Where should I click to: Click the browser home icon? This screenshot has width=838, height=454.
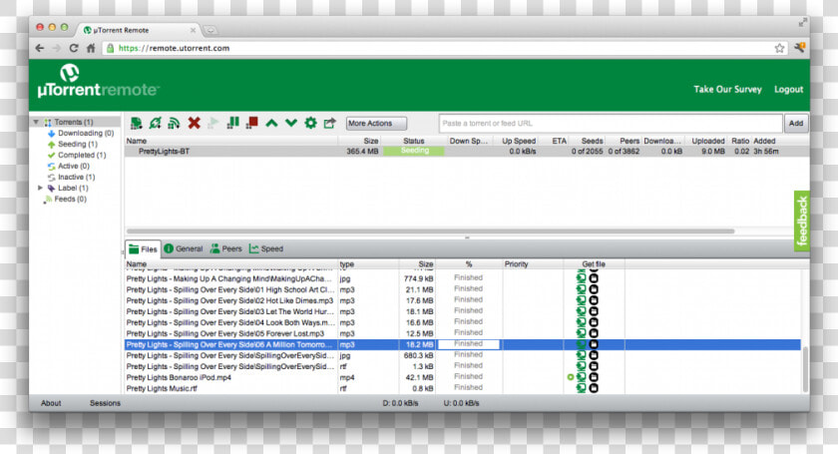(x=91, y=48)
